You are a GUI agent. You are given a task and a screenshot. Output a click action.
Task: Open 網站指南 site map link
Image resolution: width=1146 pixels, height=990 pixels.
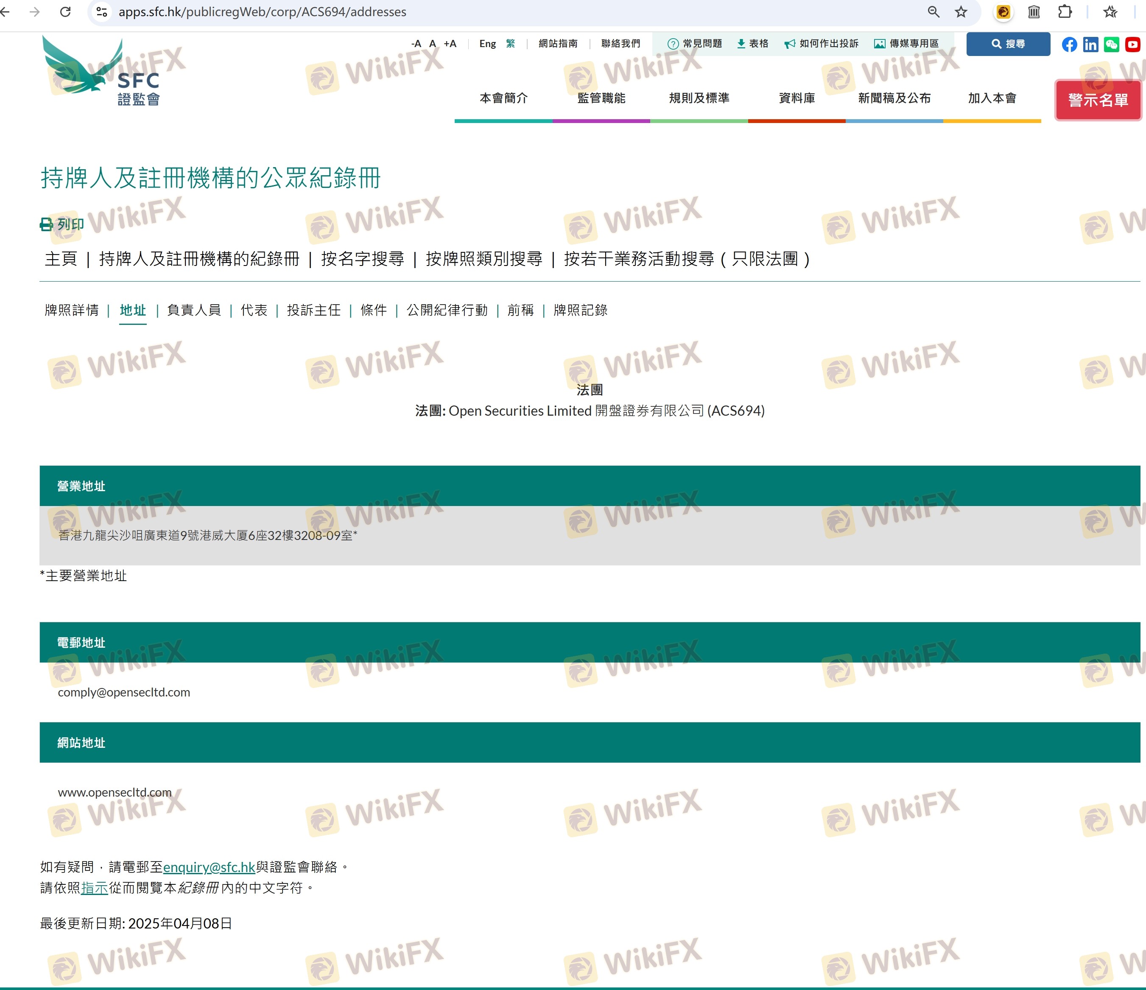pyautogui.click(x=558, y=44)
